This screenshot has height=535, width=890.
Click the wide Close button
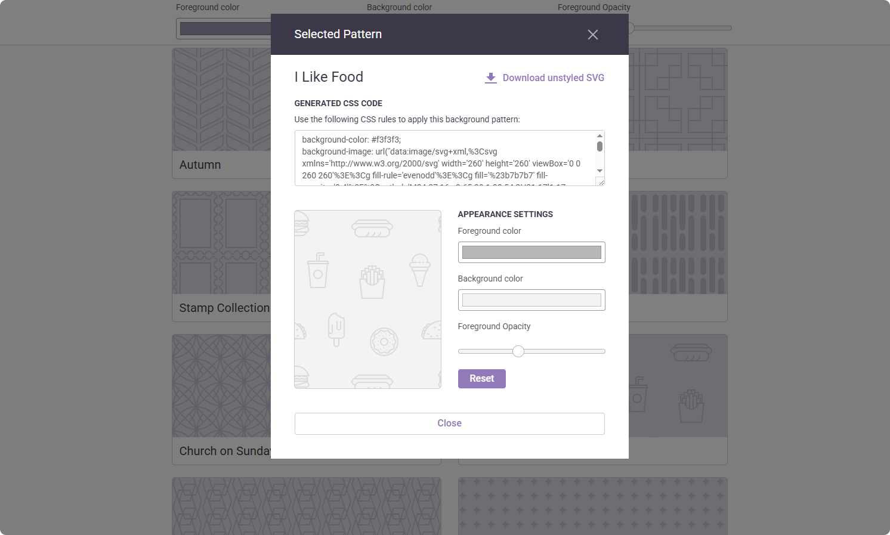pos(449,423)
